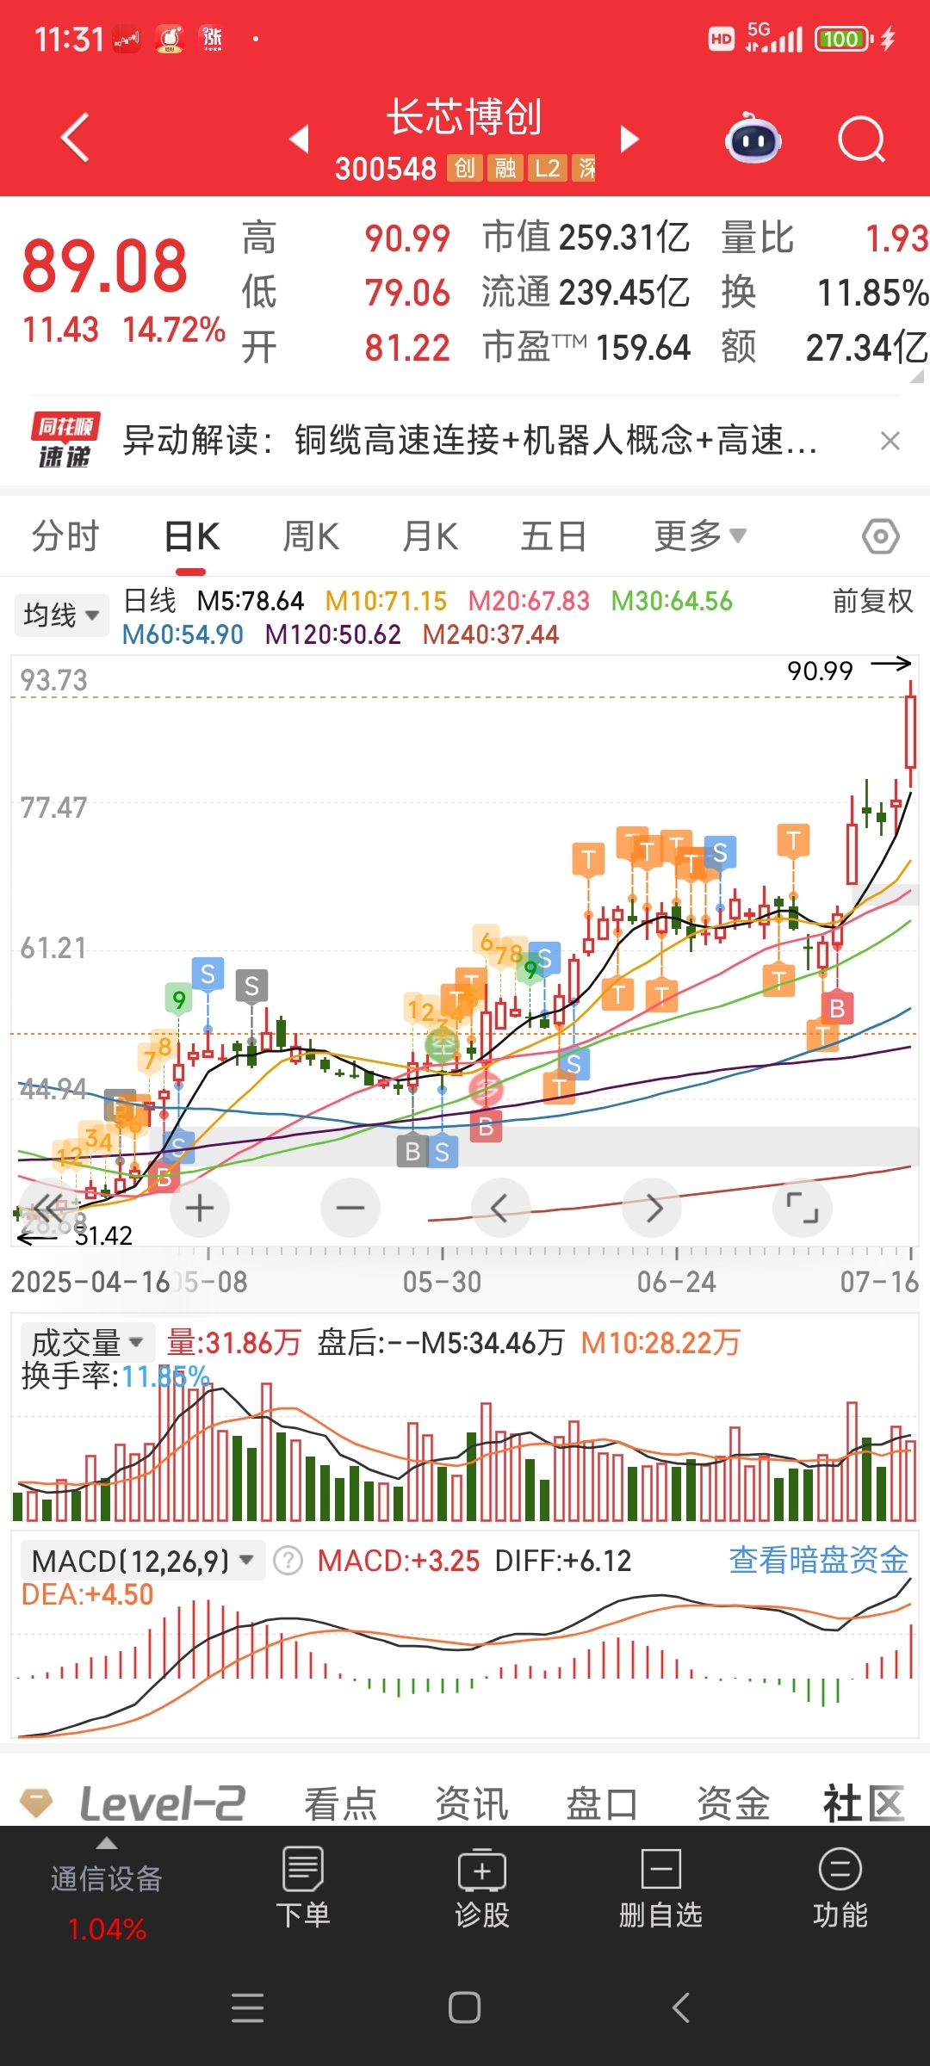
Task: Expand the 通信设备 sector panel
Action: coord(107,1843)
